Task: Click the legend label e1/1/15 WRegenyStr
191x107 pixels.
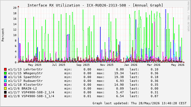Action: (25, 73)
